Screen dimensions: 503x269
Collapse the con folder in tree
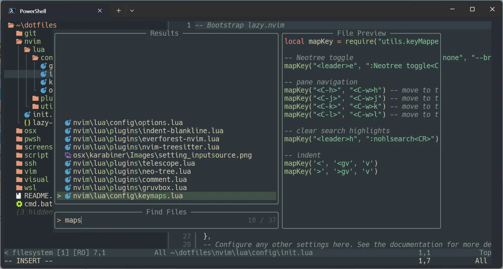click(x=42, y=58)
